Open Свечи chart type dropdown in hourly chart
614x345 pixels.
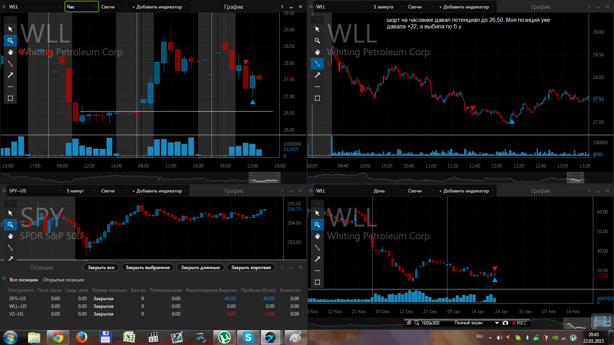pos(114,7)
